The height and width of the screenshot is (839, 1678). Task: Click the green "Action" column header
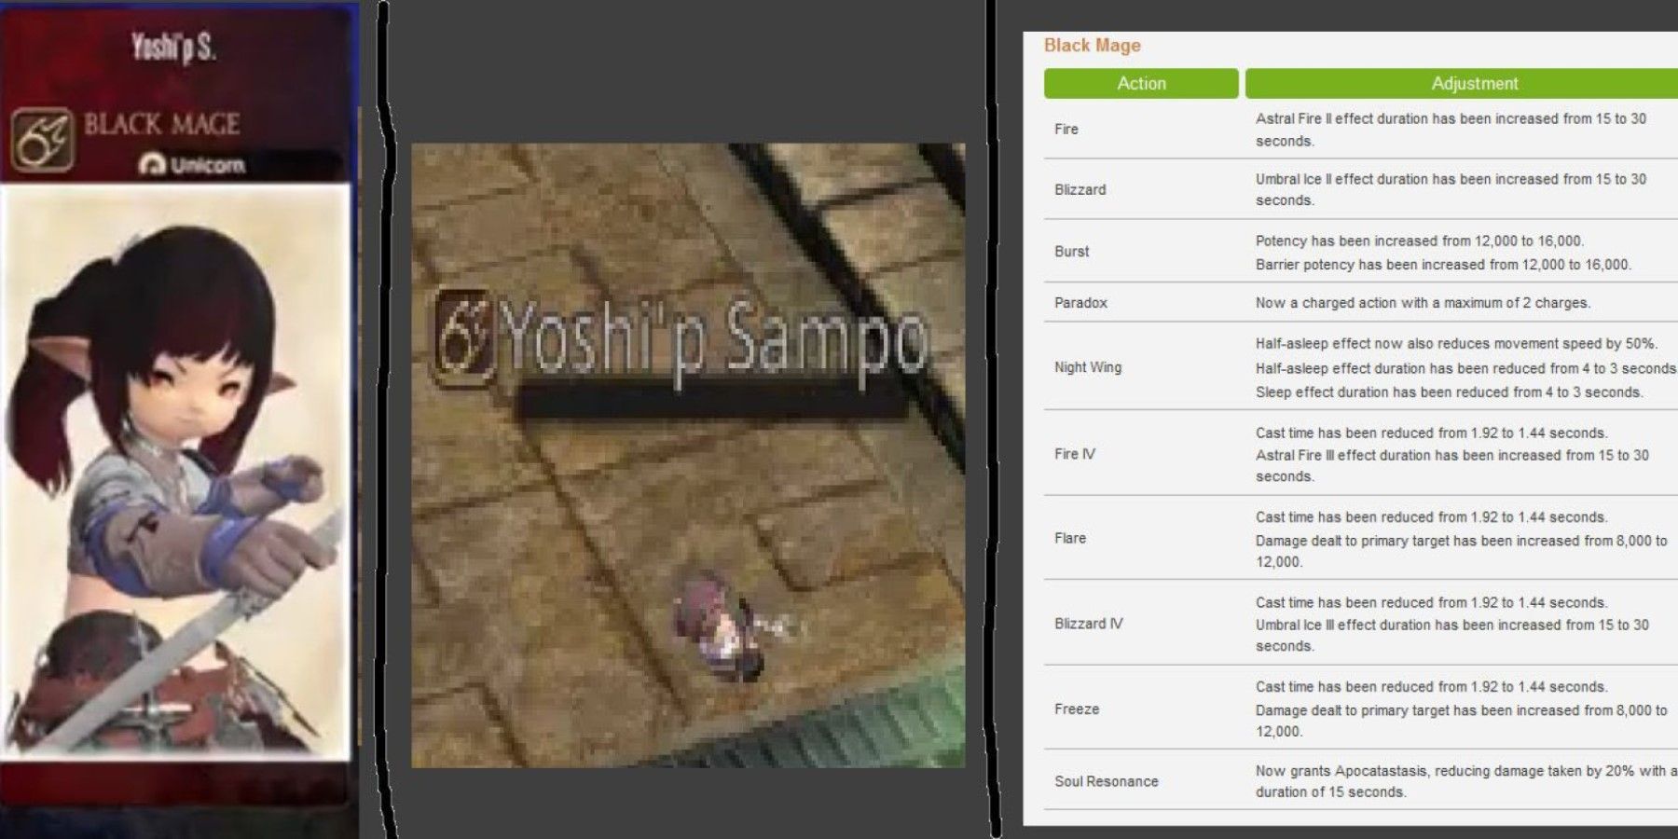[1141, 83]
